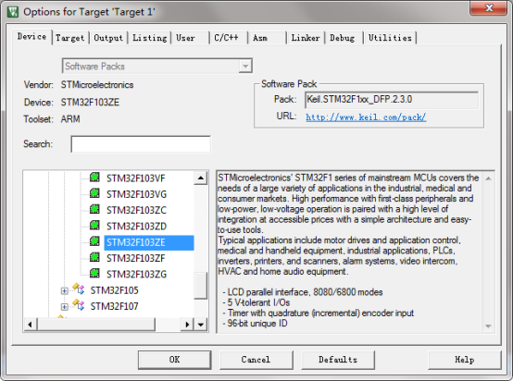
Task: Click the chip icon beside STM32F103ZE
Action: [94, 241]
